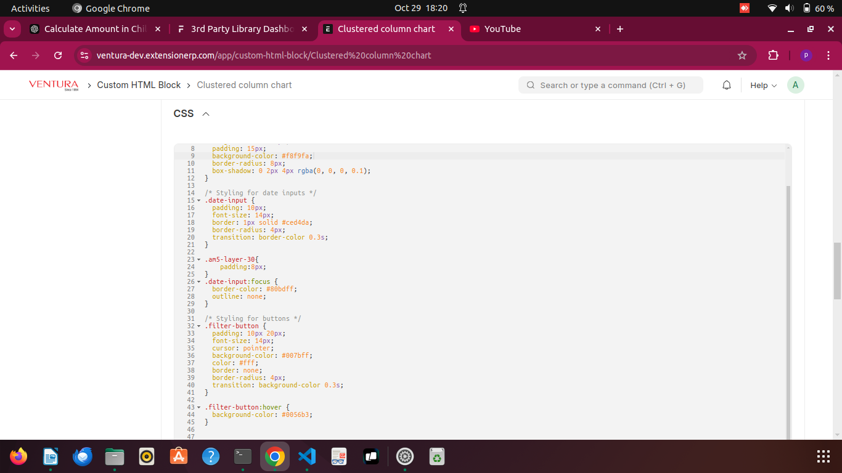Open the Chrome extensions puzzle icon
This screenshot has height=473, width=842.
click(773, 55)
